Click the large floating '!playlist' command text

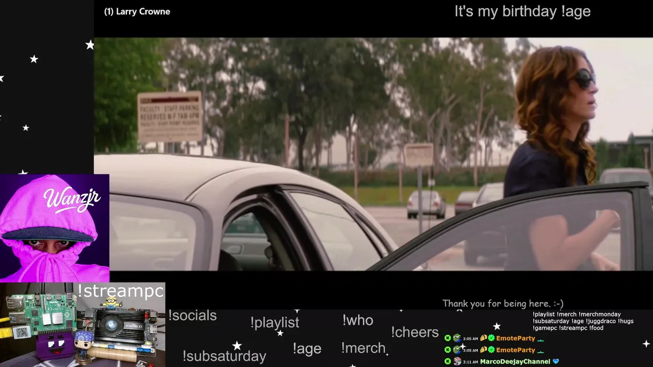[274, 323]
